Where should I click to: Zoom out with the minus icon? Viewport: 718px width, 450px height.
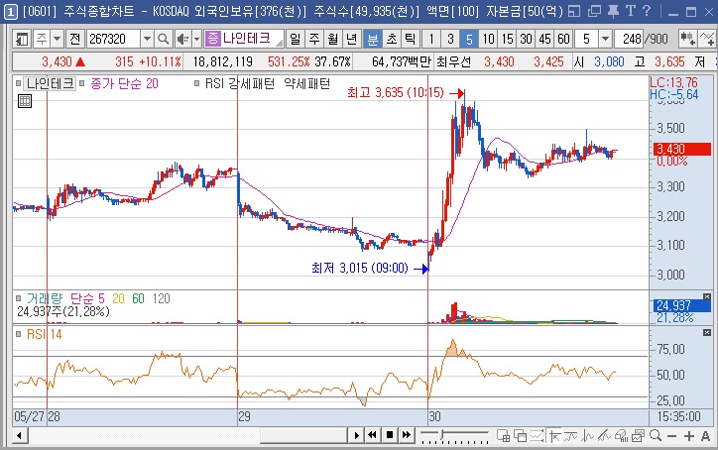pos(671,436)
